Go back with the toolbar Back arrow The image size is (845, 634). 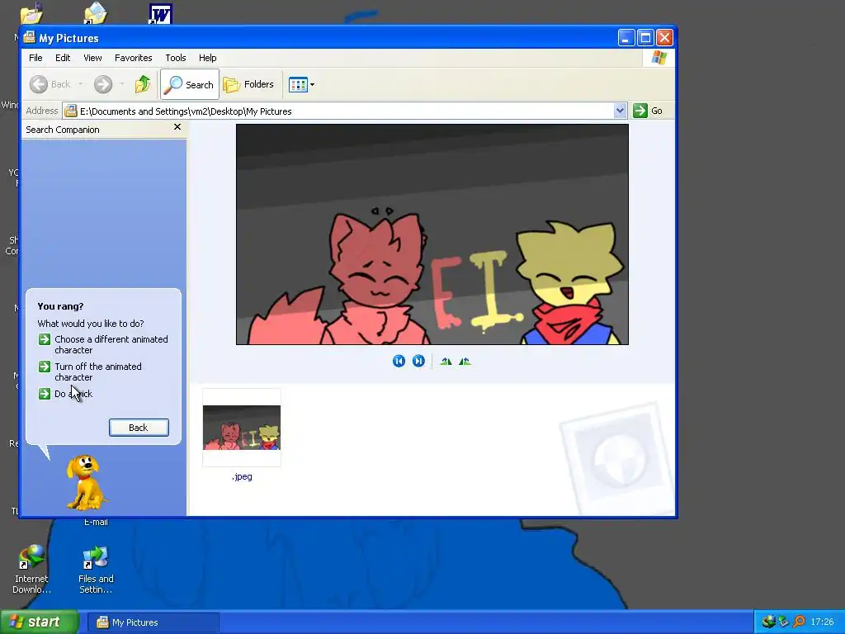point(50,84)
